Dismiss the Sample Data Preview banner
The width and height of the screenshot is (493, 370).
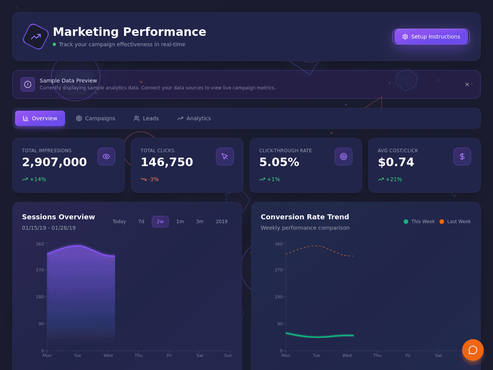pos(467,84)
